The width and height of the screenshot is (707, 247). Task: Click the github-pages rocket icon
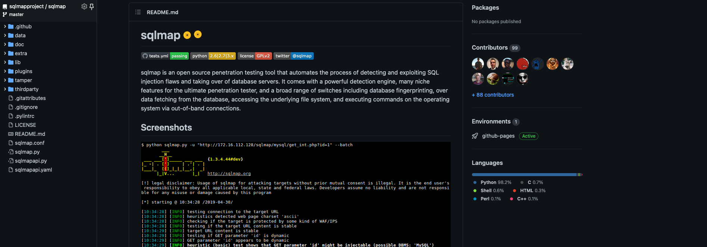click(475, 136)
